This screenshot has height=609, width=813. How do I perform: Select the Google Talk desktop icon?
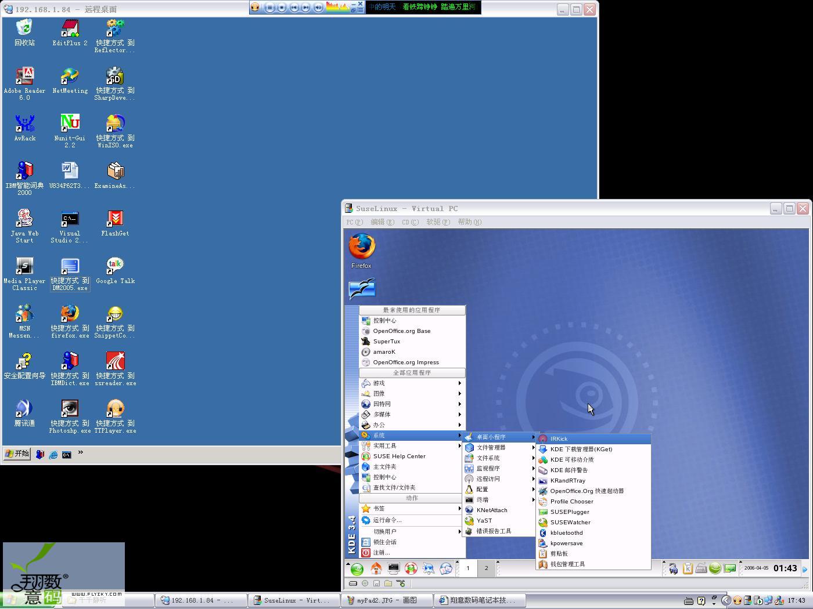tap(115, 270)
